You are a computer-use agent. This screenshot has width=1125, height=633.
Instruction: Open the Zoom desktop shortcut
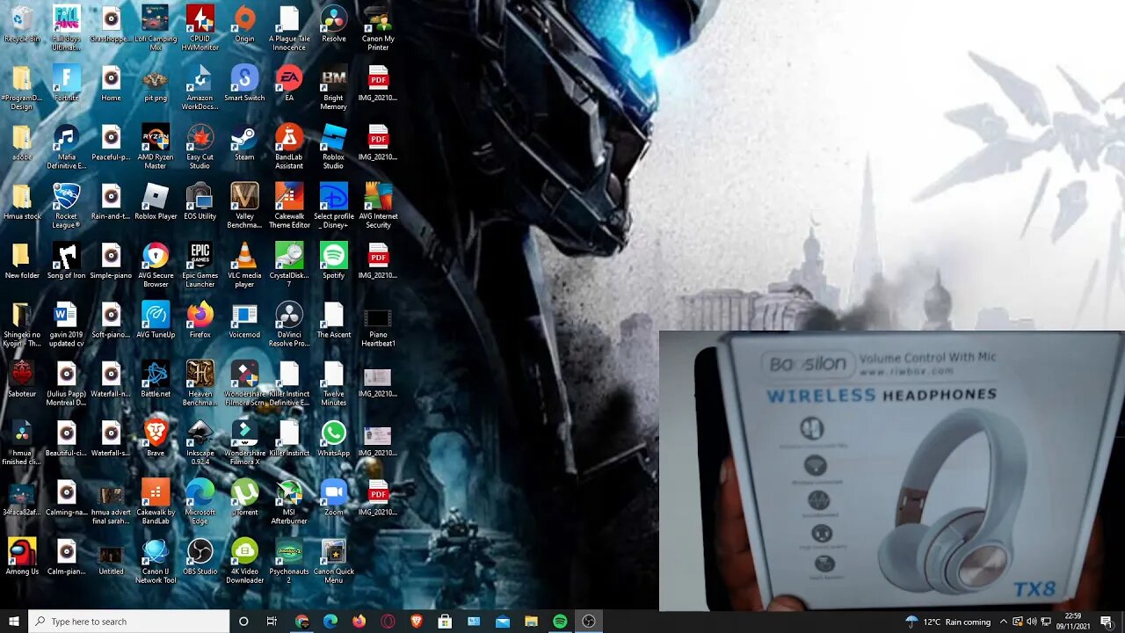pyautogui.click(x=333, y=497)
